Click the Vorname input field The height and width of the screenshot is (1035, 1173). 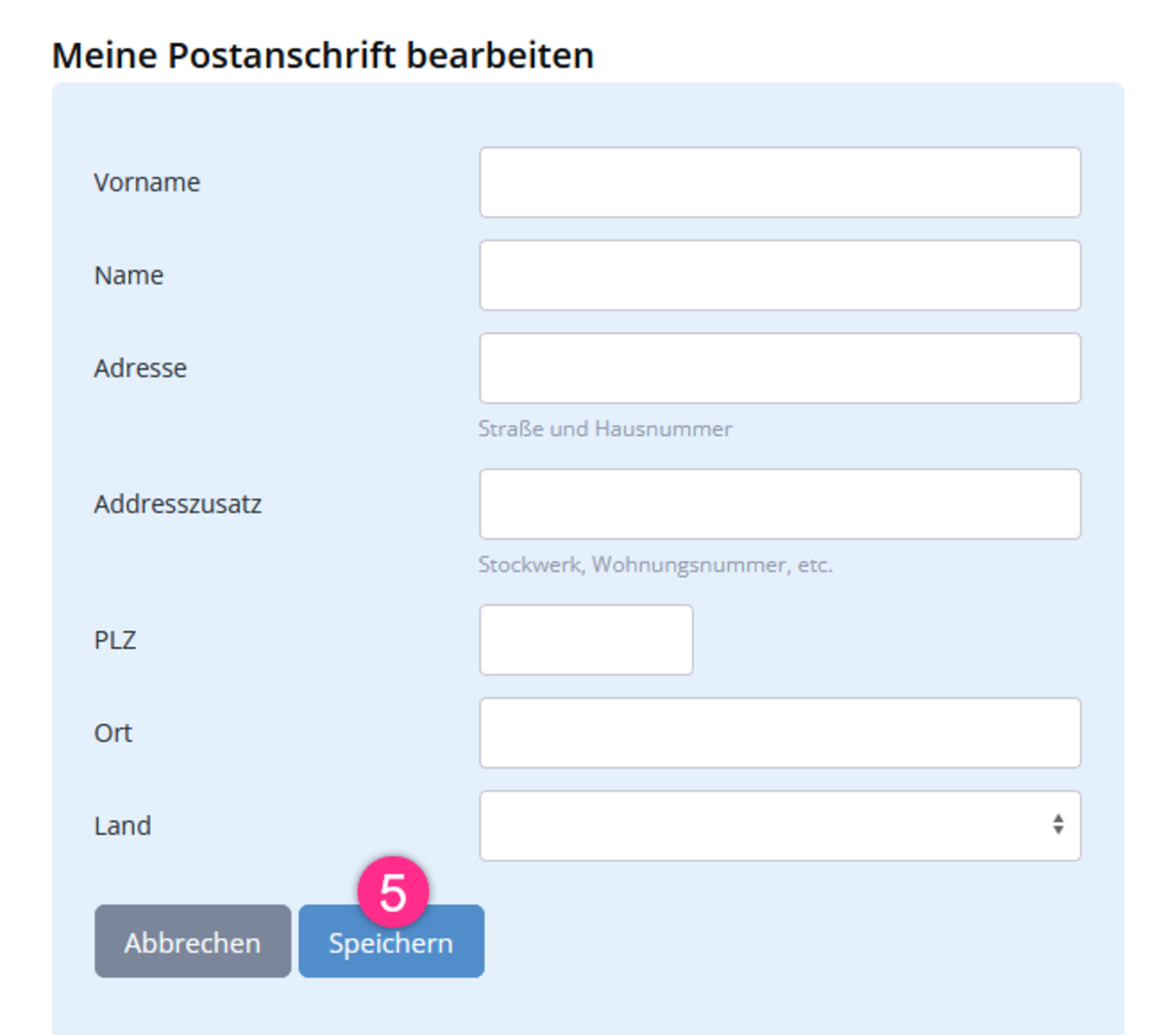(779, 183)
